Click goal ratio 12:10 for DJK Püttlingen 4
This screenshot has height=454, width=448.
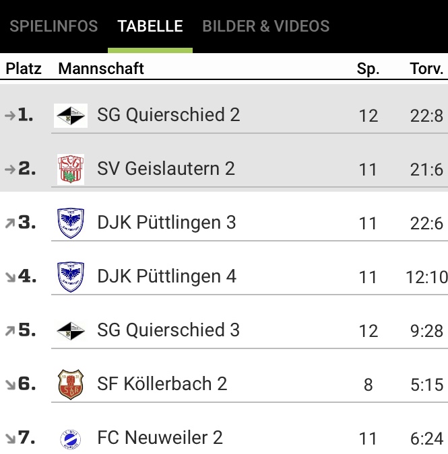pos(426,276)
